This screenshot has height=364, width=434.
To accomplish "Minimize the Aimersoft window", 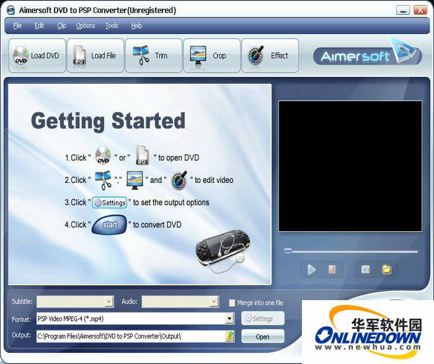I will tap(403, 11).
